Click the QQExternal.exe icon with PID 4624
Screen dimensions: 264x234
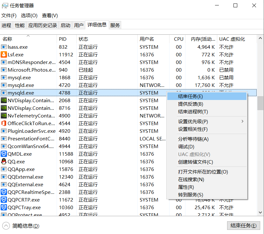click(4, 184)
